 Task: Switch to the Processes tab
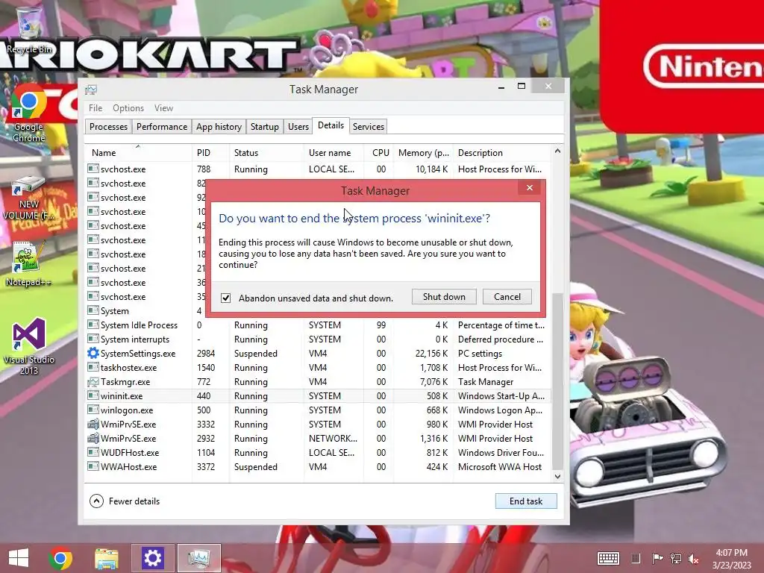[x=108, y=127]
